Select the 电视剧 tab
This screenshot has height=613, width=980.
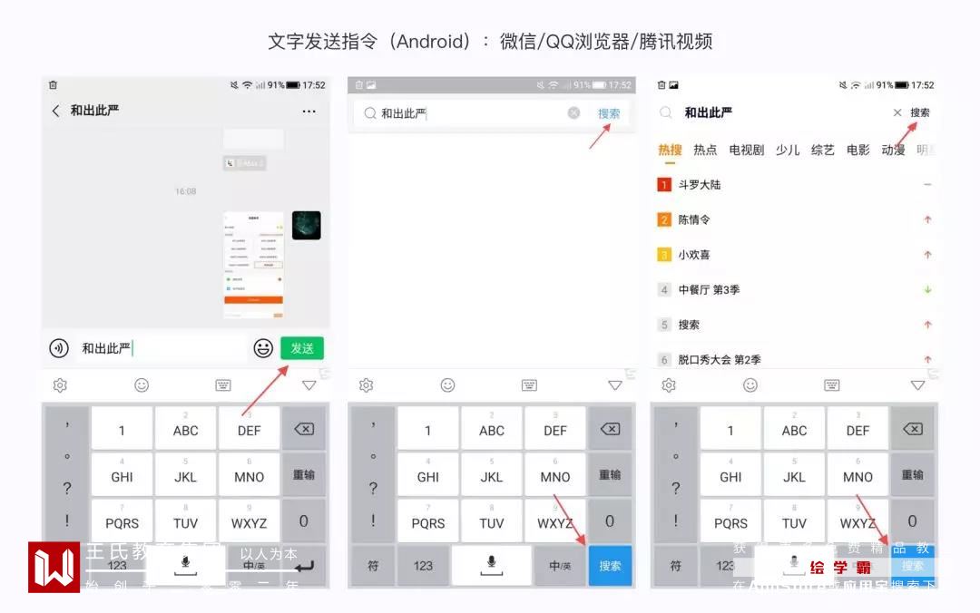(746, 150)
